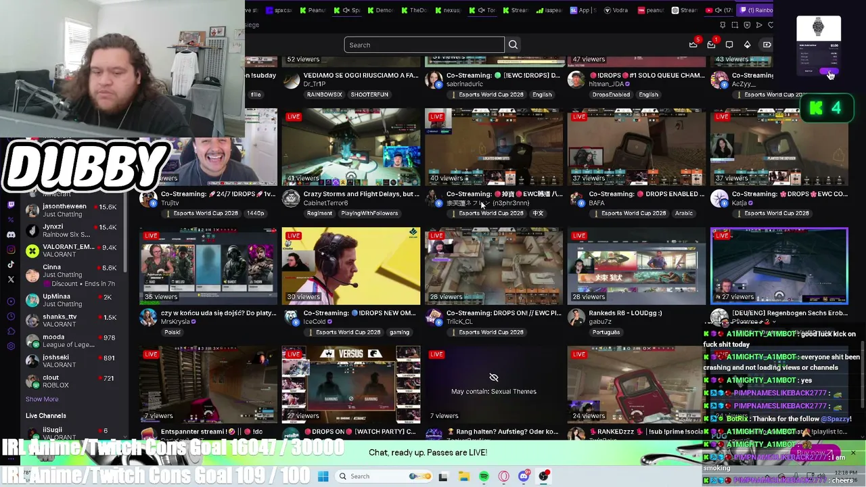Click the Twitch search input field
This screenshot has height=487, width=866.
coord(424,45)
